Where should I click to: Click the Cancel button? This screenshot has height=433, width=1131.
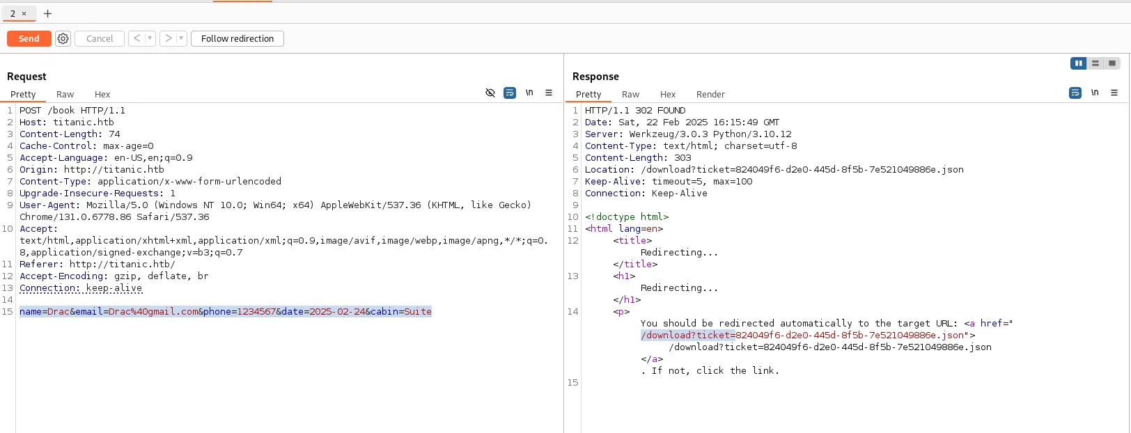pos(100,38)
